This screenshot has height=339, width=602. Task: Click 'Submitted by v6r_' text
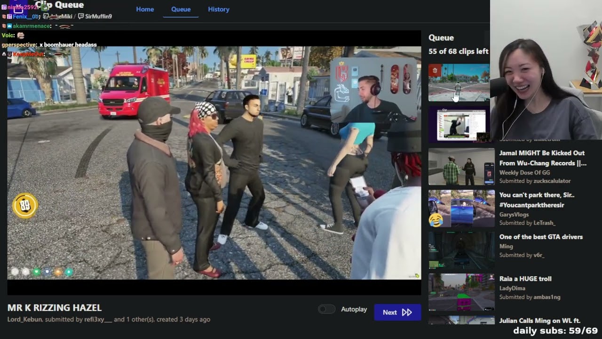[522, 255]
